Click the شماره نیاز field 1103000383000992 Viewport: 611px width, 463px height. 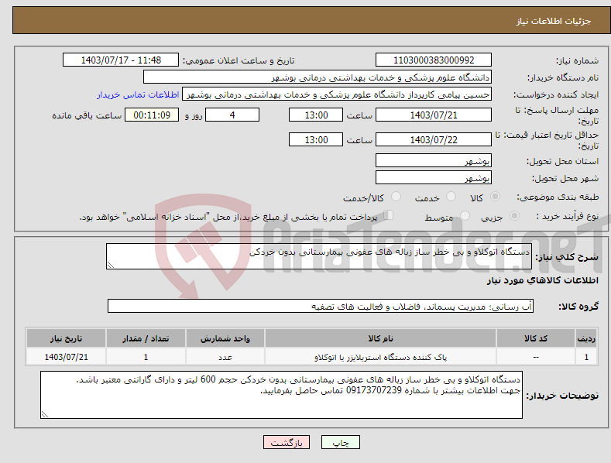(434, 60)
